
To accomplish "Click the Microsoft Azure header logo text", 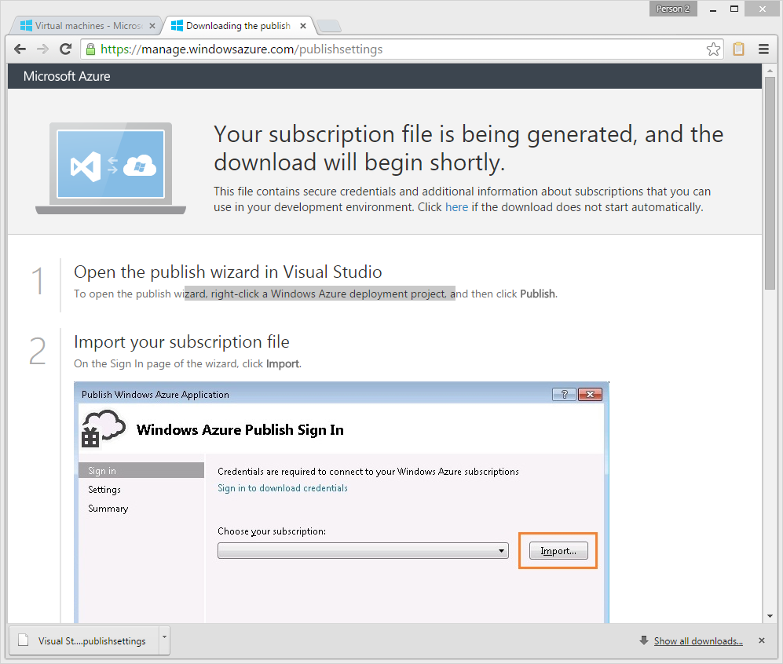I will pyautogui.click(x=67, y=76).
